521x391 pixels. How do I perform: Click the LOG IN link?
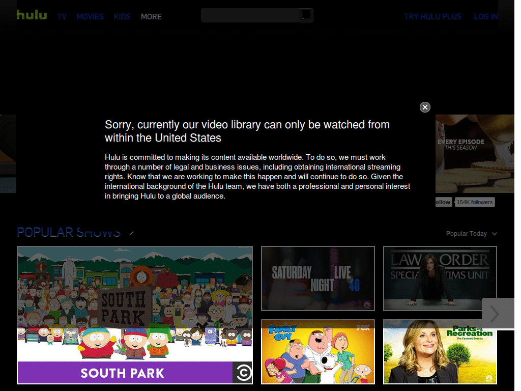(486, 16)
